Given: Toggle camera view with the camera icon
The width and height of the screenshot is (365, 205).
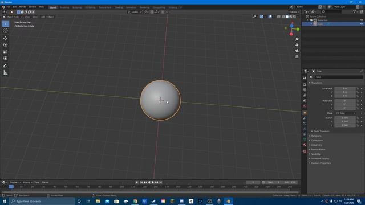Looking at the screenshot, I should 297,51.
